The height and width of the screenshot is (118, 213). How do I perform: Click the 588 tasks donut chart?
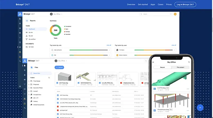pos(55,30)
